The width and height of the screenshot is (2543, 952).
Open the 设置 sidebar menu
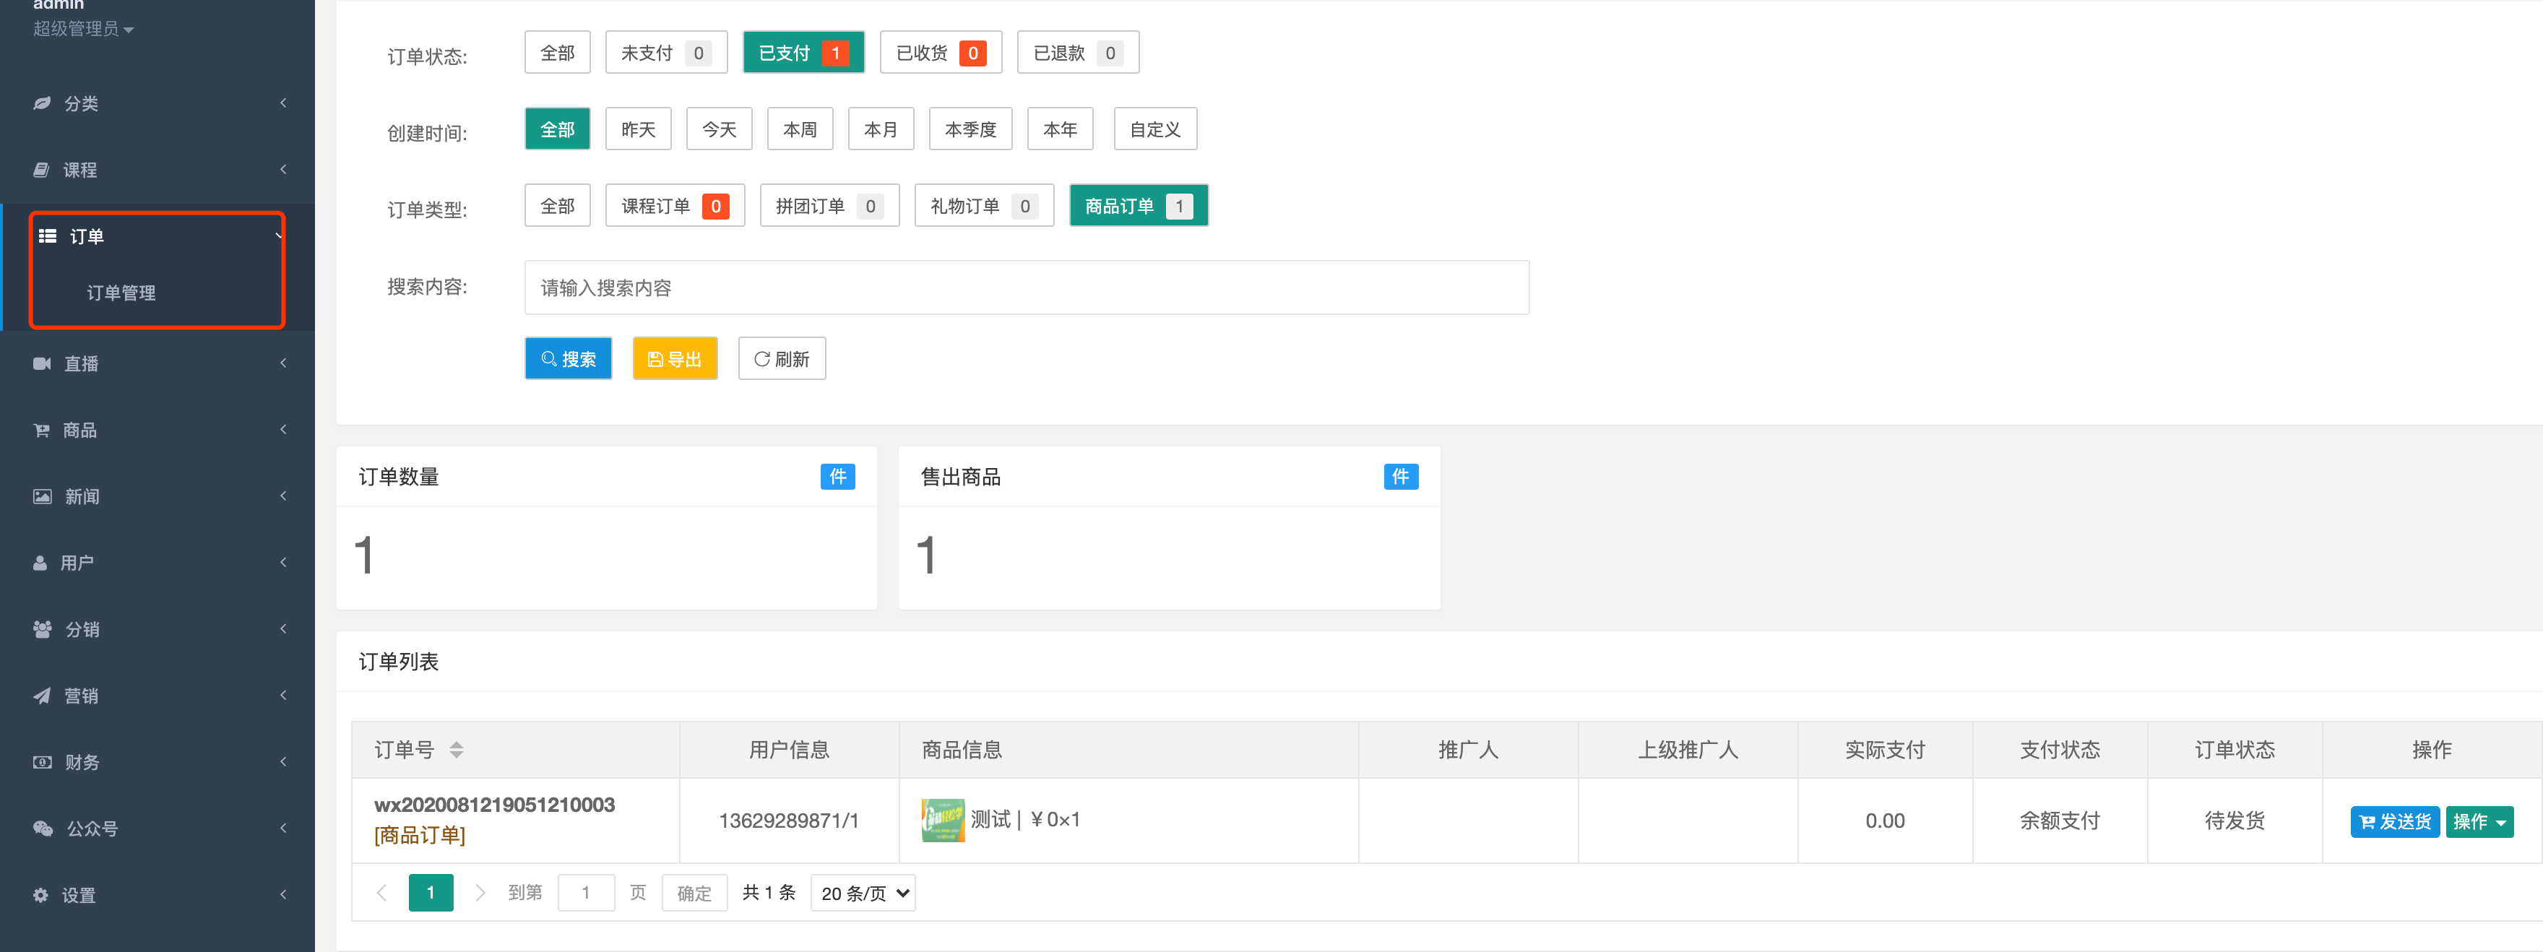[158, 895]
